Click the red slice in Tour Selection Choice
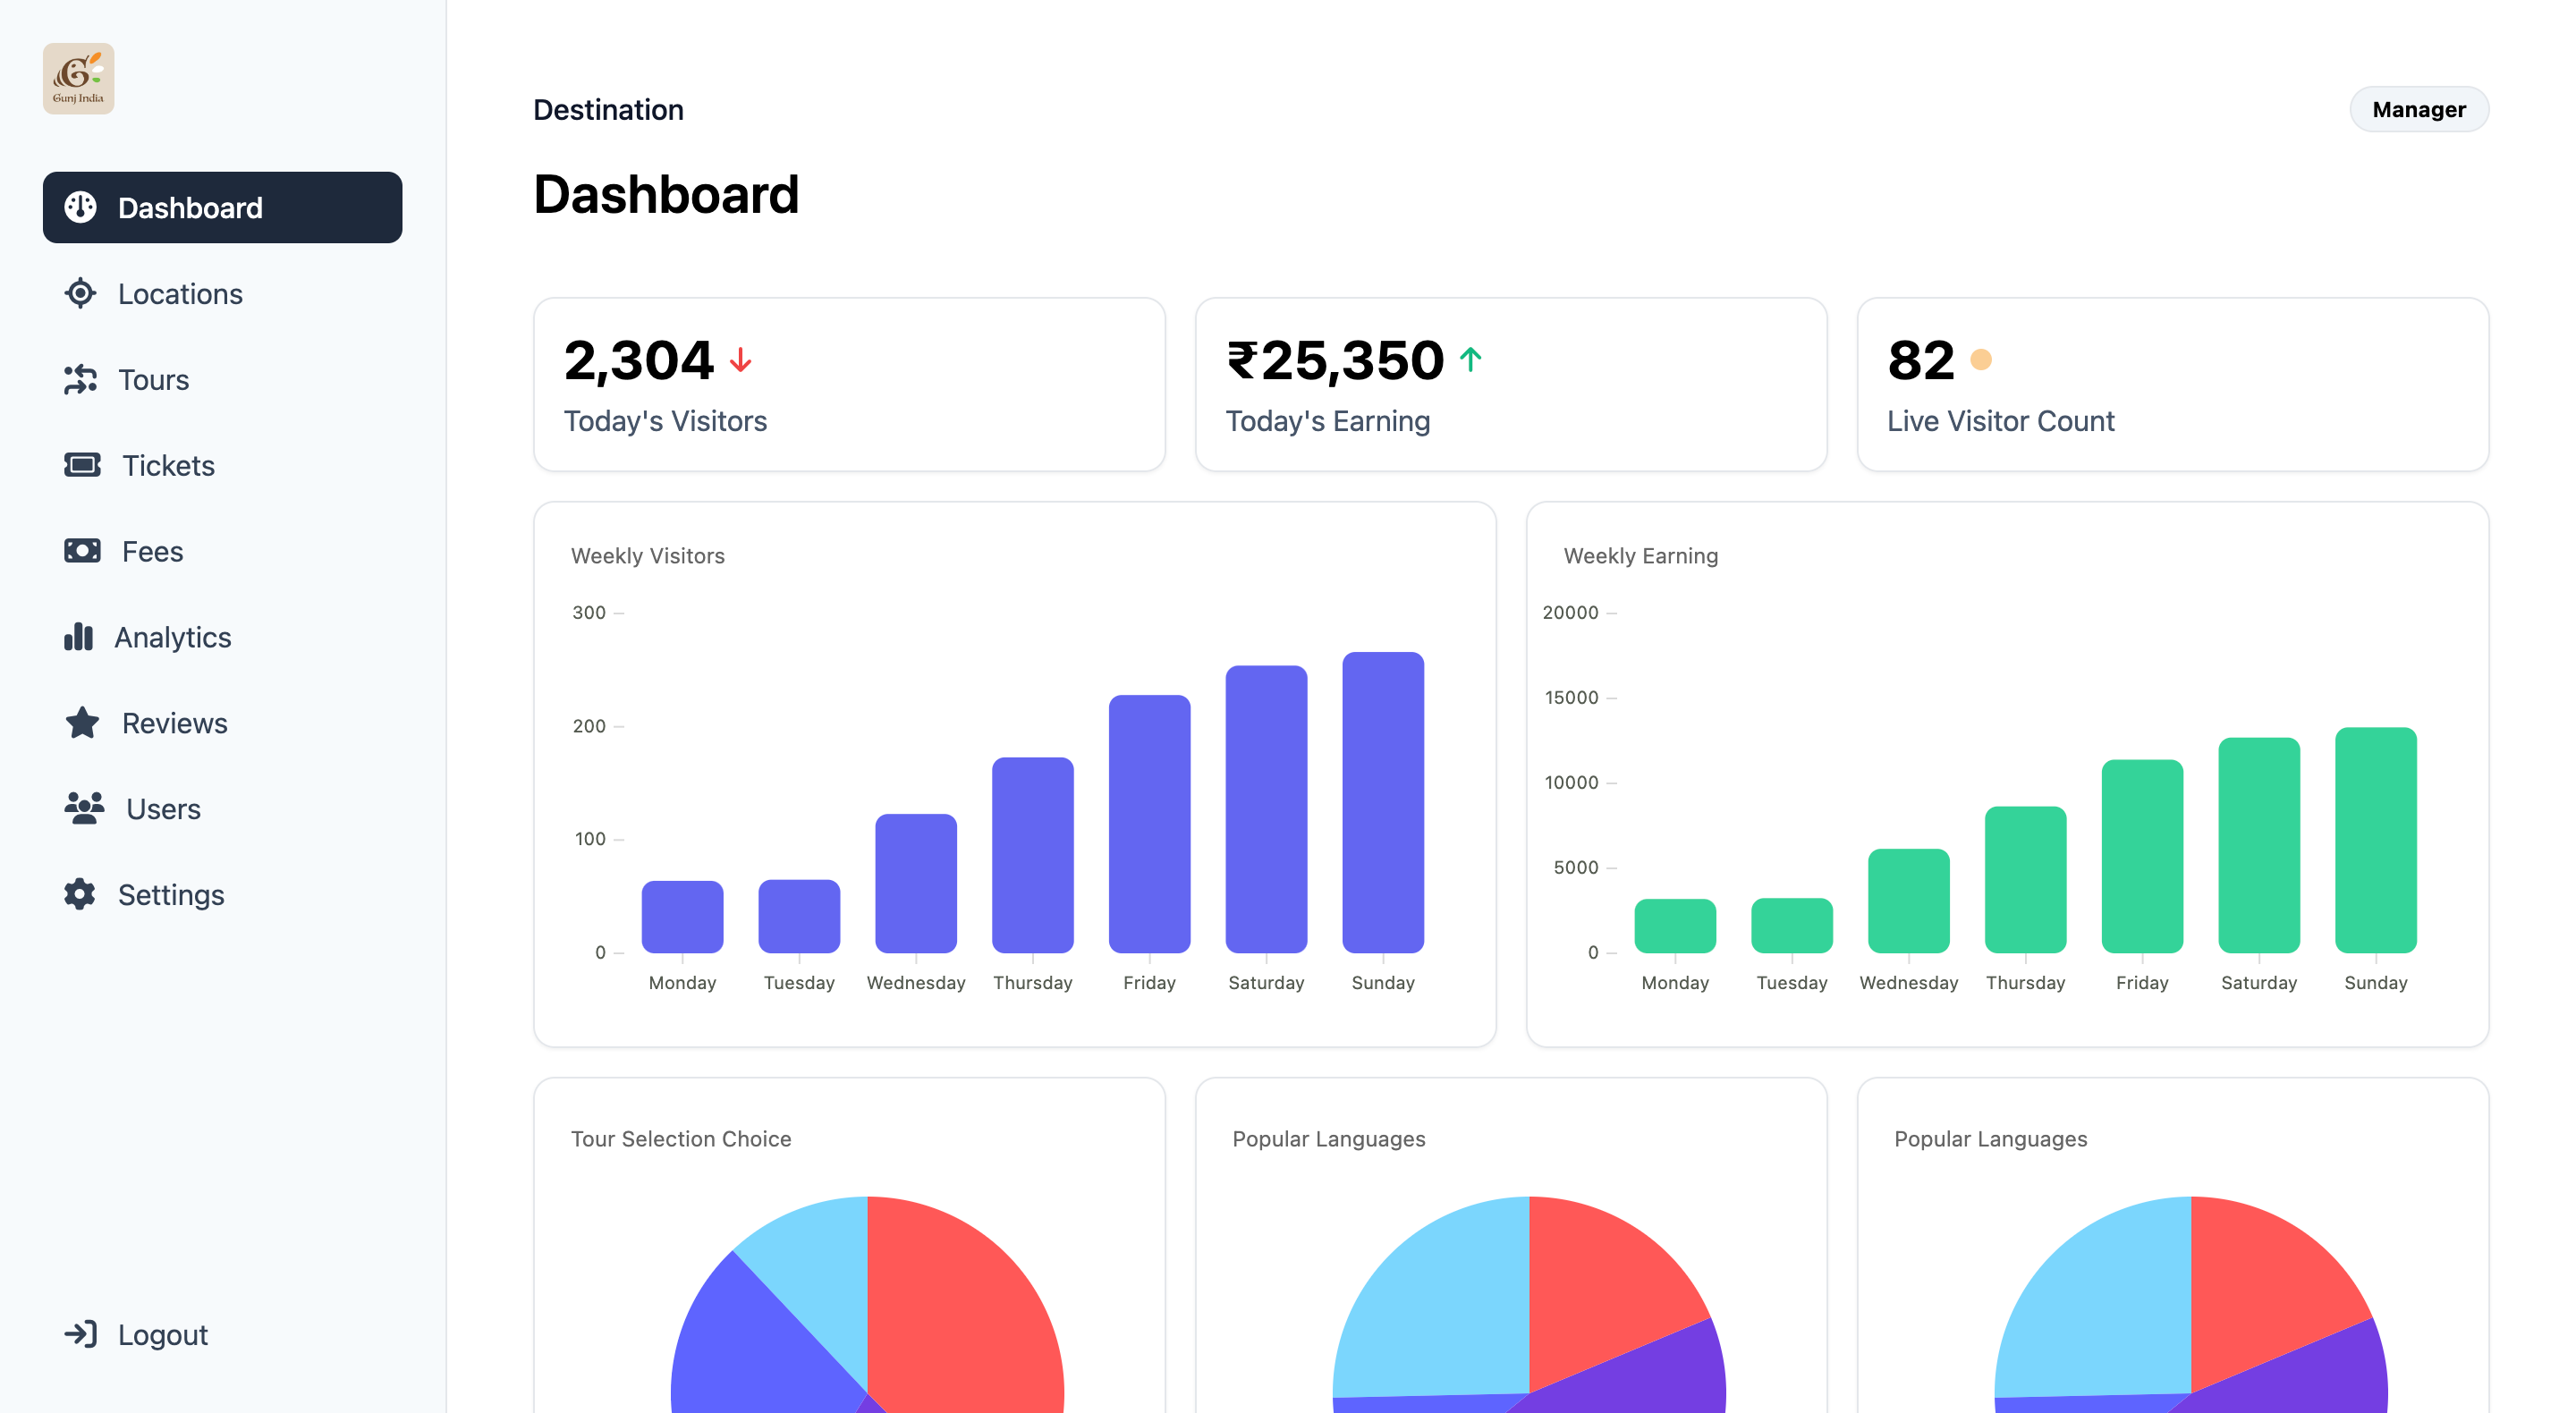Image resolution: width=2576 pixels, height=1413 pixels. 965,1310
